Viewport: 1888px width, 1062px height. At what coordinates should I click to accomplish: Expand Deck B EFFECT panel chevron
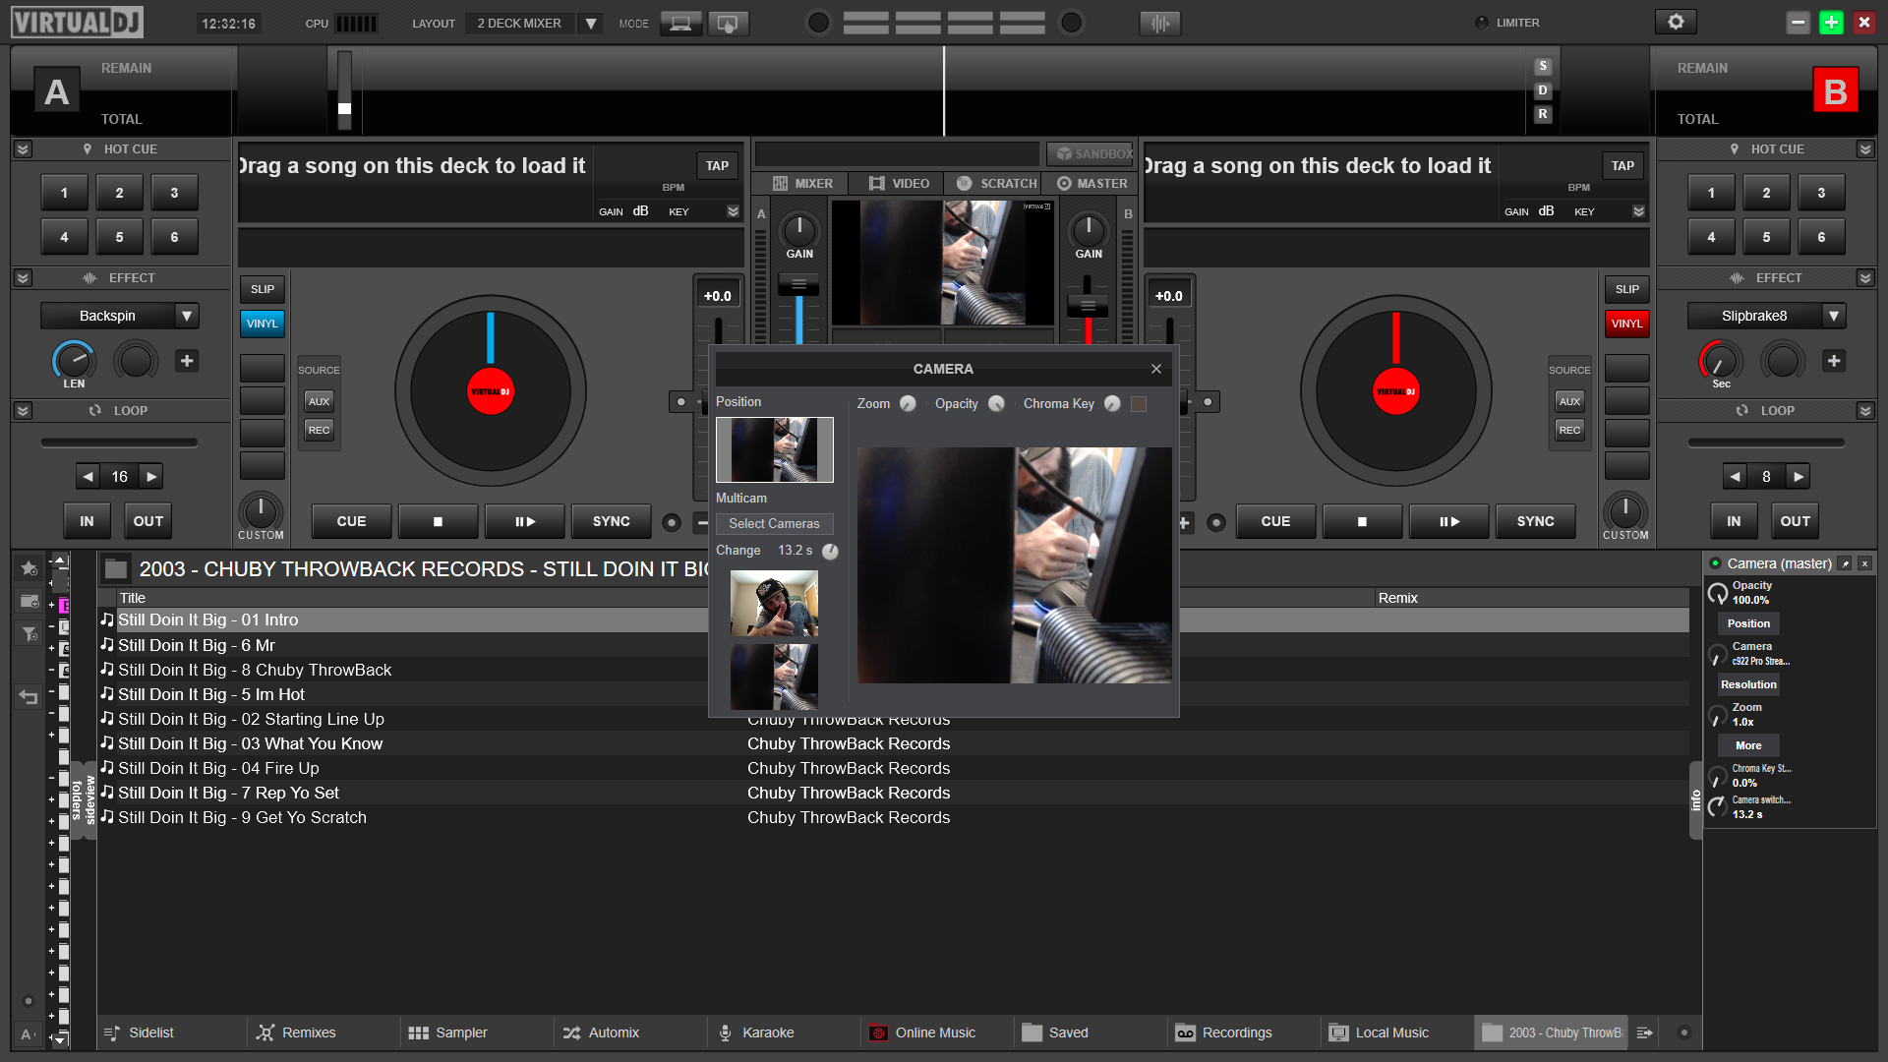[x=1865, y=278]
